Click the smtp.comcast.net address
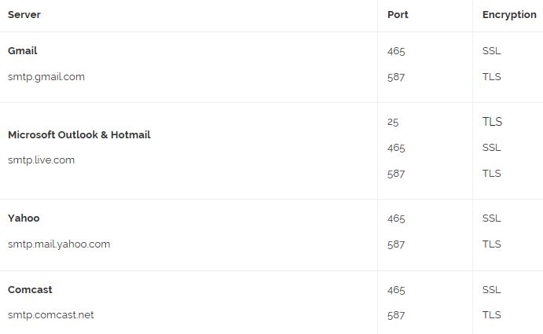543x334 pixels. [x=51, y=315]
